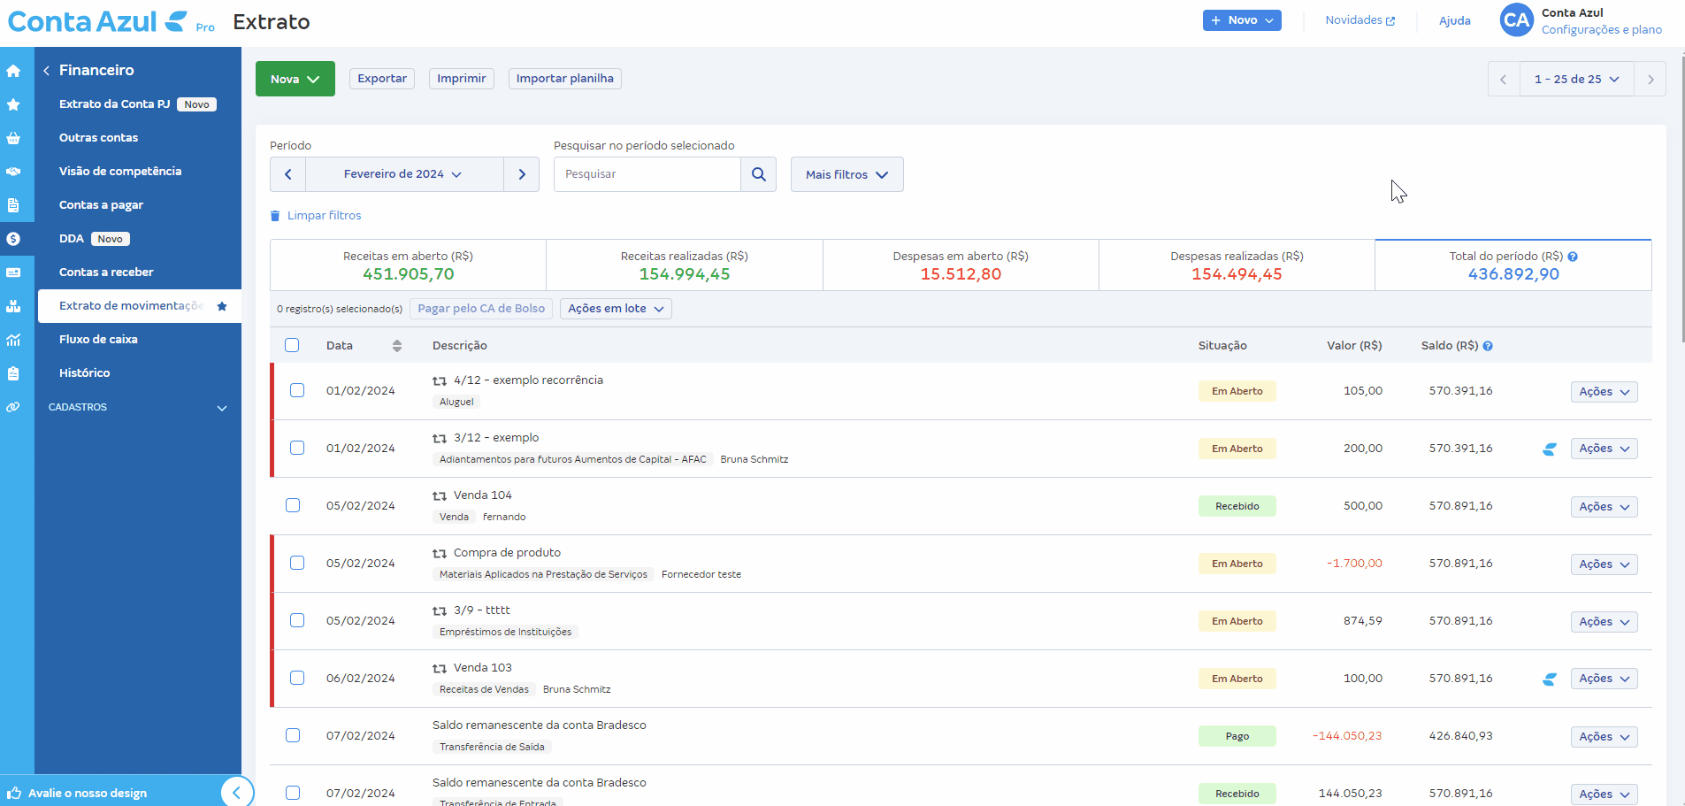The height and width of the screenshot is (806, 1685).
Task: Click the Exportar button
Action: (x=382, y=79)
